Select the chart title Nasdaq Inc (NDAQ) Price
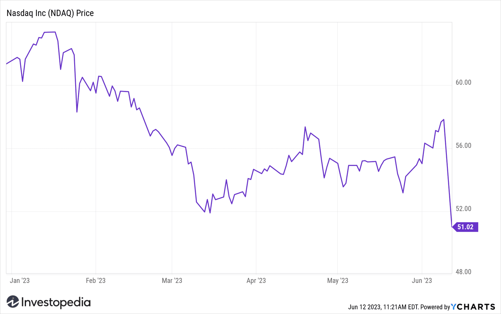 [50, 13]
